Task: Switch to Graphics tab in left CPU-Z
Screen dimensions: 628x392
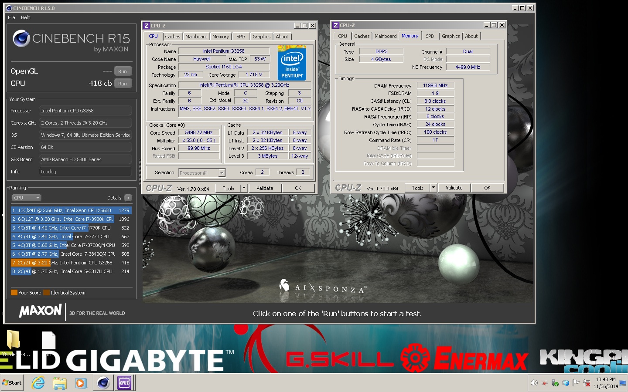Action: tap(262, 37)
